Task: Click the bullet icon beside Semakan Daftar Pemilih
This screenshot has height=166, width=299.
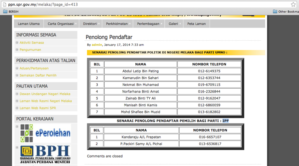Action: [x=17, y=75]
